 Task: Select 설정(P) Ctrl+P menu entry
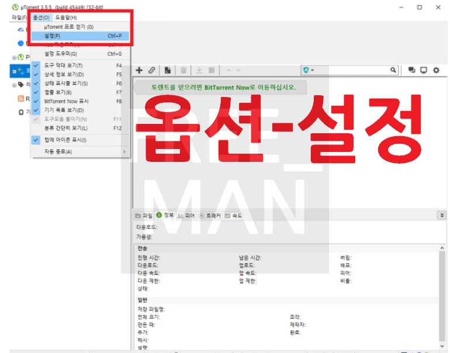[81, 36]
